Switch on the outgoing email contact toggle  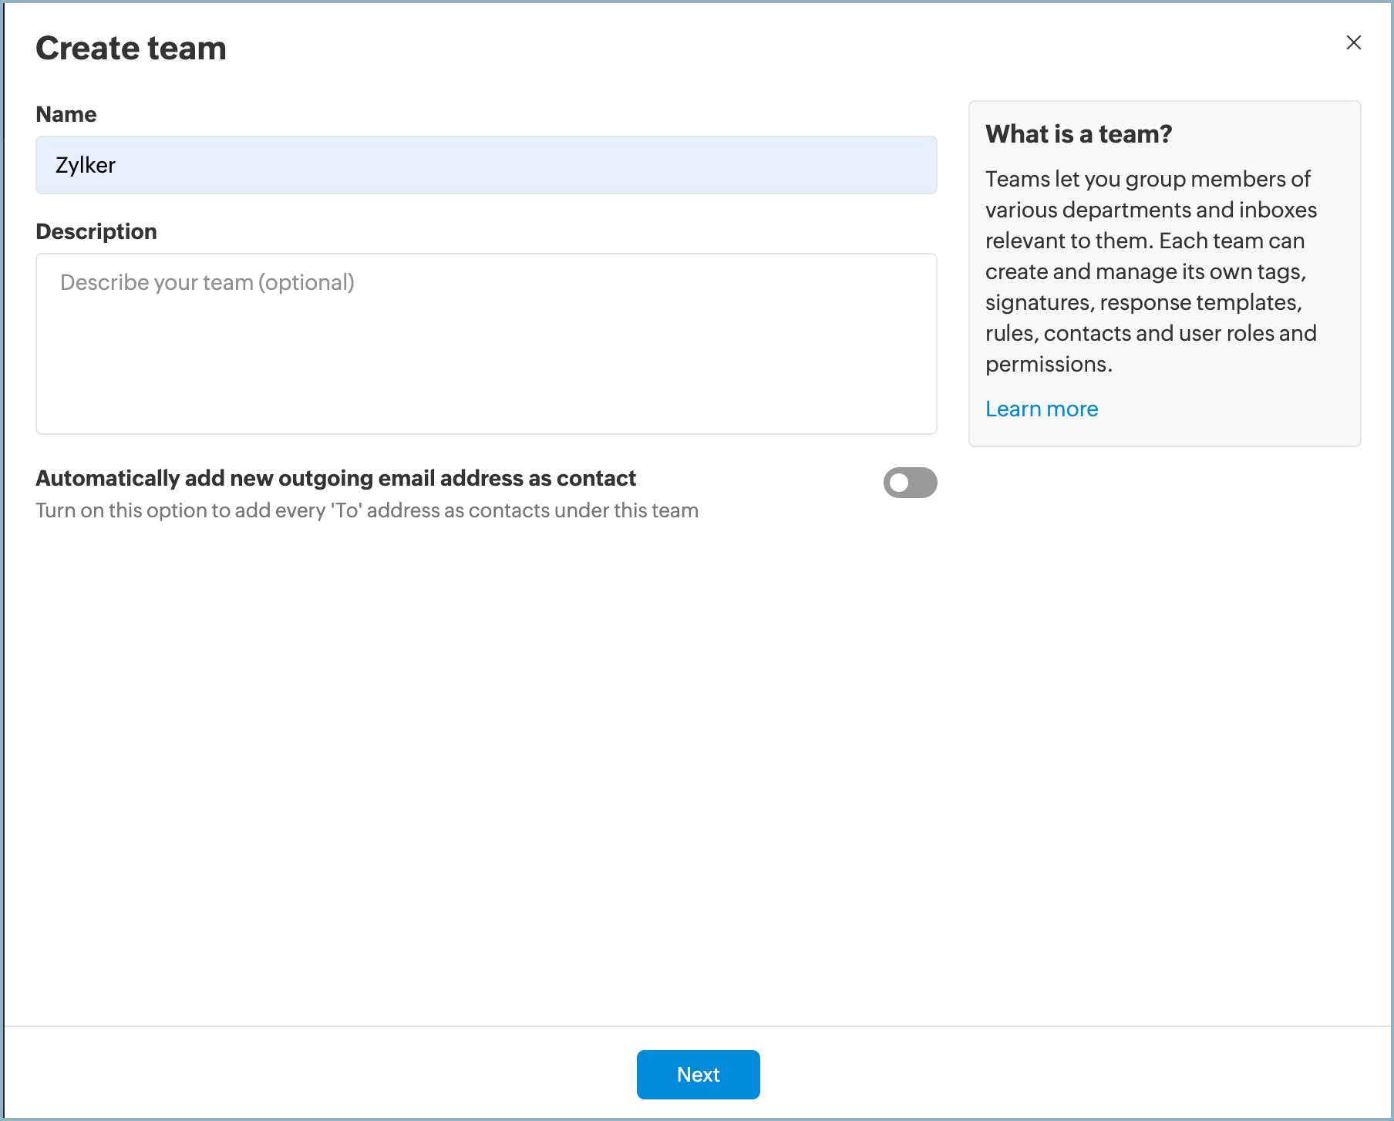[x=910, y=483]
